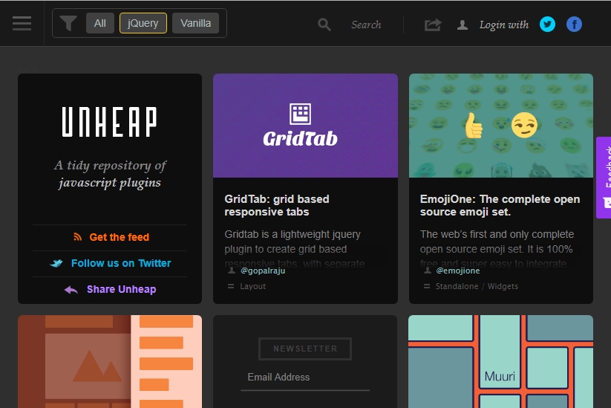Click the funnel filter icon
This screenshot has width=611, height=408.
(68, 23)
